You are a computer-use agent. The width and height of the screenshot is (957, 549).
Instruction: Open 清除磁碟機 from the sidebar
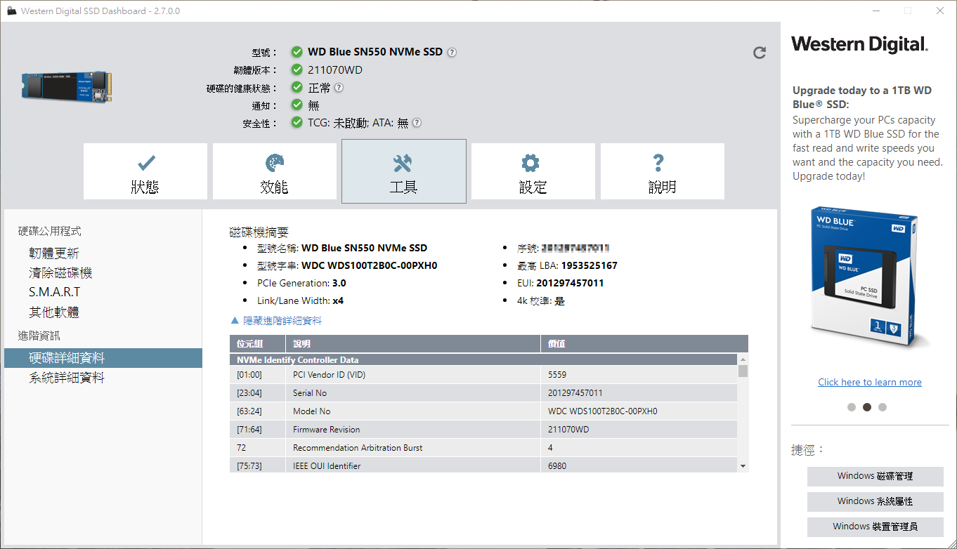click(x=60, y=273)
